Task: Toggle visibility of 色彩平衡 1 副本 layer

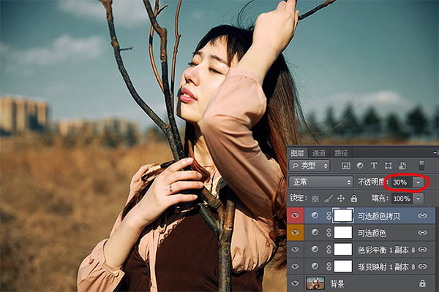Action: (x=296, y=250)
